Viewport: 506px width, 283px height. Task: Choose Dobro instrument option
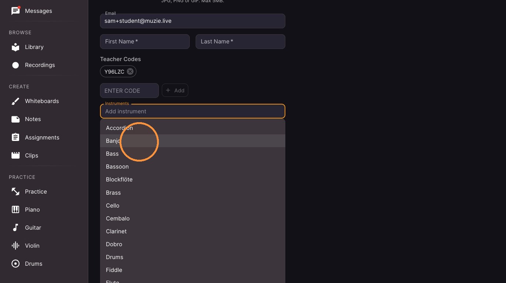[193, 244]
